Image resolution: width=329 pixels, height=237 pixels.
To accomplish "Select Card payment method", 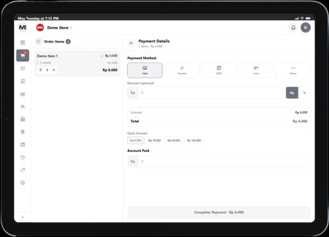I will pyautogui.click(x=256, y=70).
